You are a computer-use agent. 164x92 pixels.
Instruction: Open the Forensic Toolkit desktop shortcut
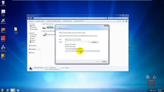(x=3, y=48)
